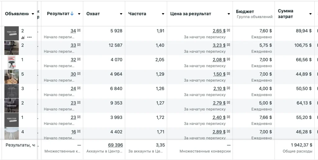Screen dimensions: 318x160
Task: Click the 1,50 $ cost per result link
Action: [x=219, y=74]
